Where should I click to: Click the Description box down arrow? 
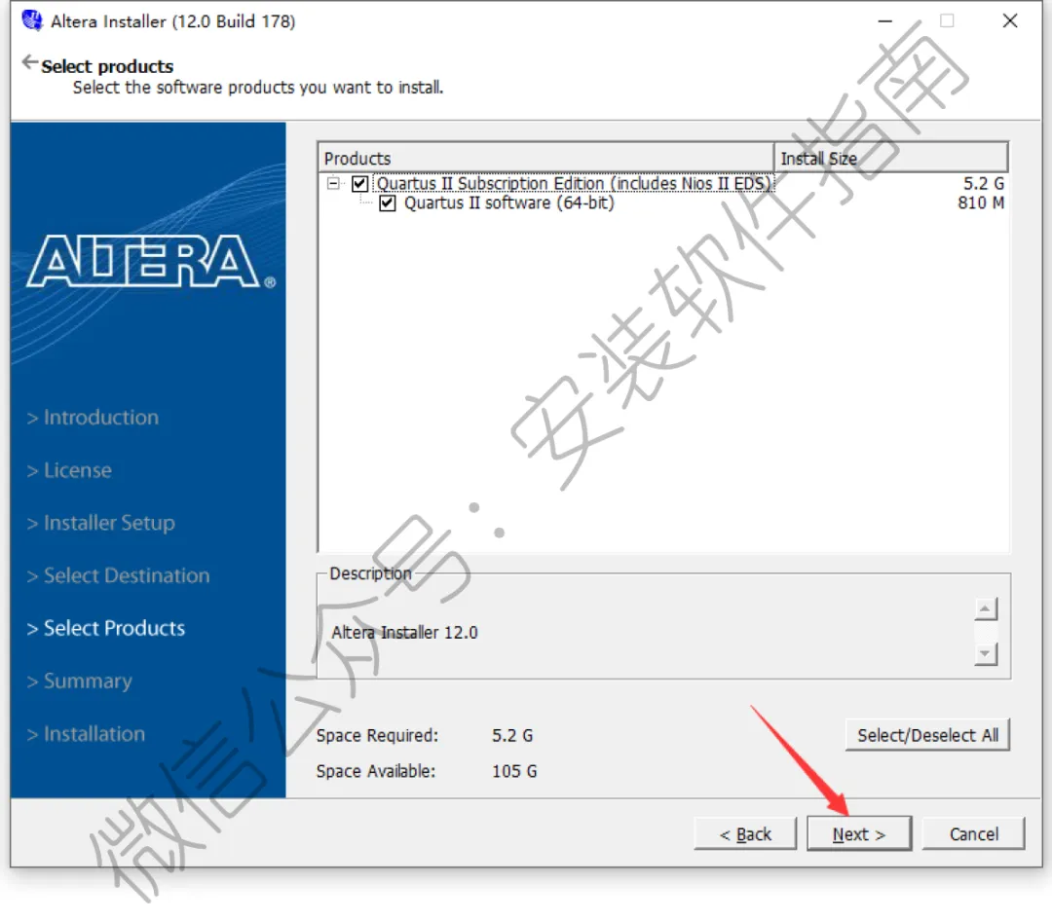tap(985, 653)
